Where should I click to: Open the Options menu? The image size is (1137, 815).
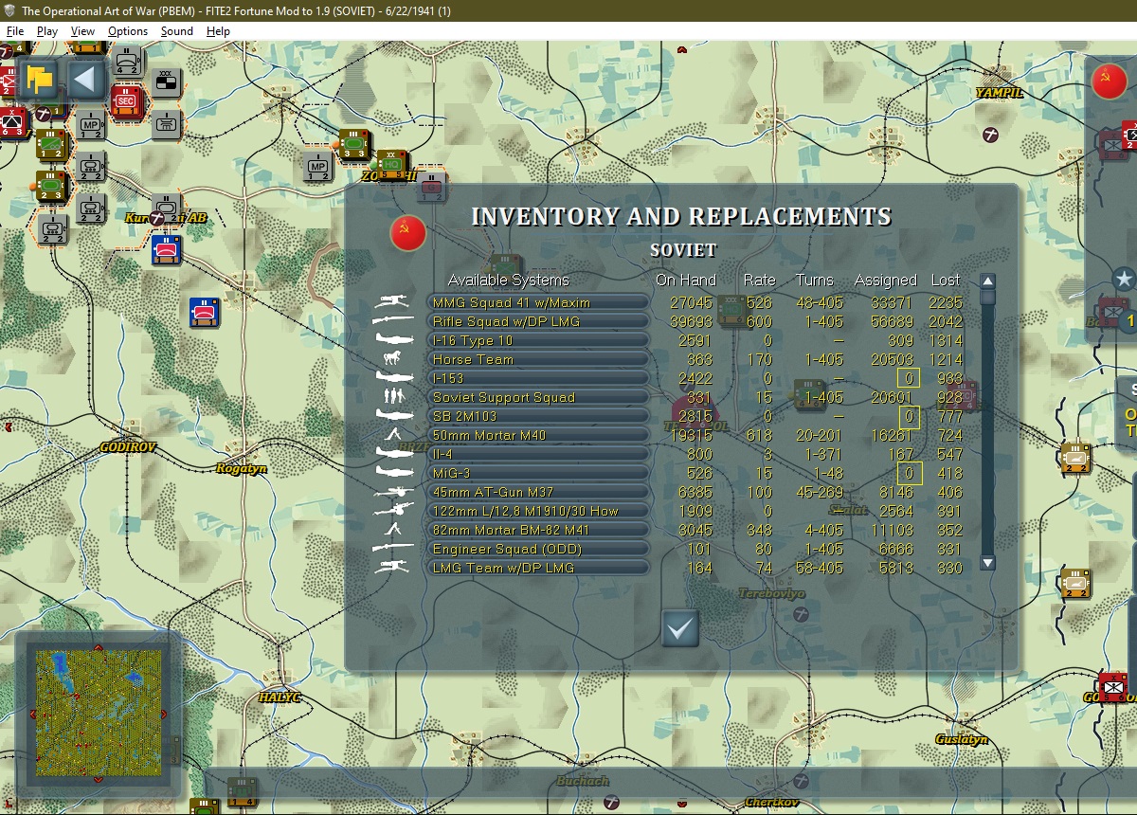point(128,31)
